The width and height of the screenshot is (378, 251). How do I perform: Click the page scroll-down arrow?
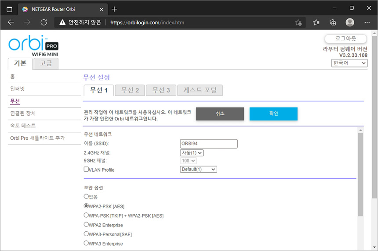tap(374, 247)
